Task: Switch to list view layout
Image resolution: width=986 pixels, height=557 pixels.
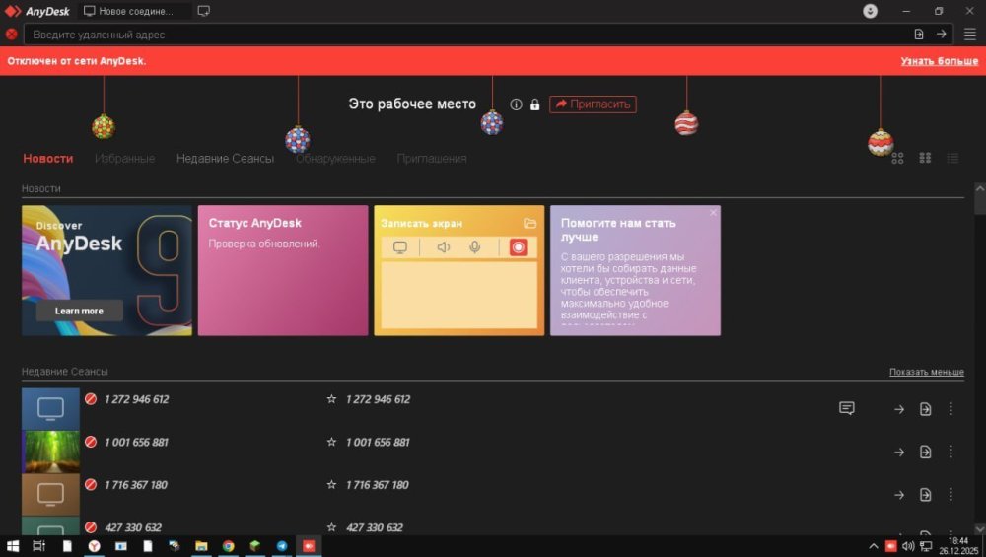Action: [952, 158]
